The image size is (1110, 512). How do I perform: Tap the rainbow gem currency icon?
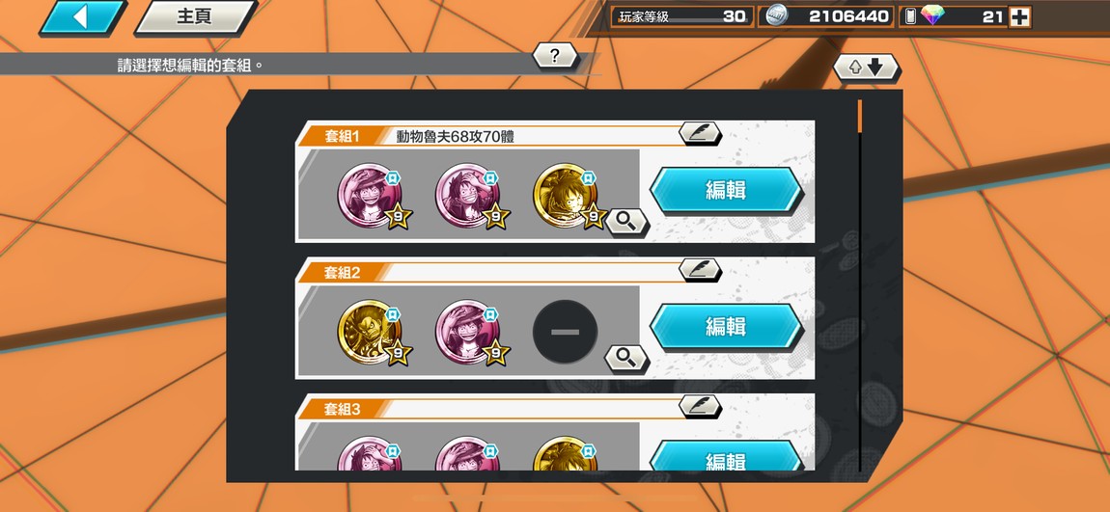pos(932,16)
